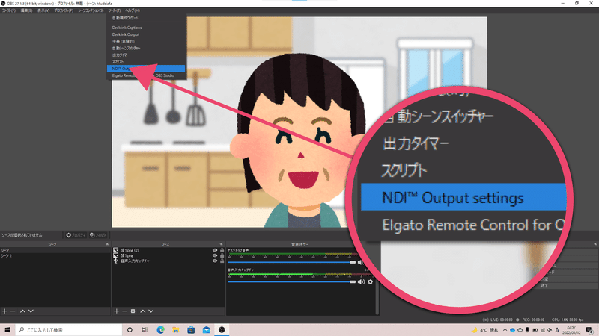Viewport: 599px width, 336px height.
Task: Click the muted speaker tray icon
Action: 550,330
